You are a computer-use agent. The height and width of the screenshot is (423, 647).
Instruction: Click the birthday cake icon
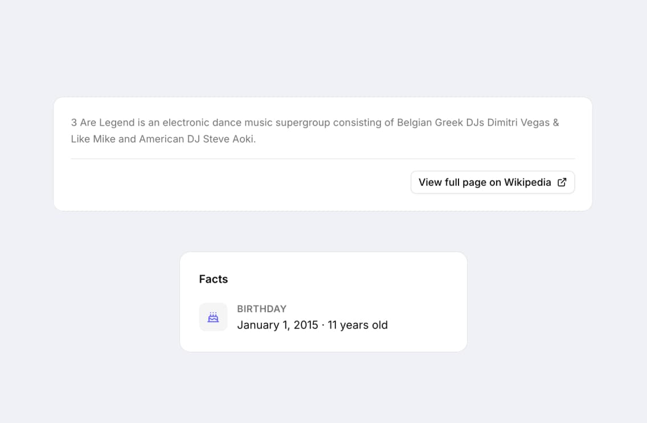(213, 317)
